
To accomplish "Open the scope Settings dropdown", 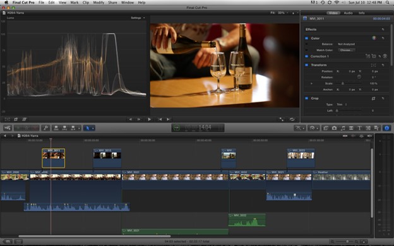I will tap(138, 18).
